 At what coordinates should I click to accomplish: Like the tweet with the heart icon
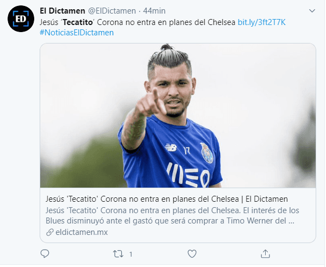pos(192,254)
